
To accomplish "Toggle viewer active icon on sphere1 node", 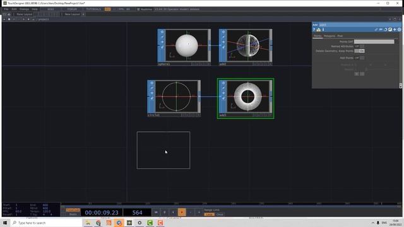I will pos(162,32).
